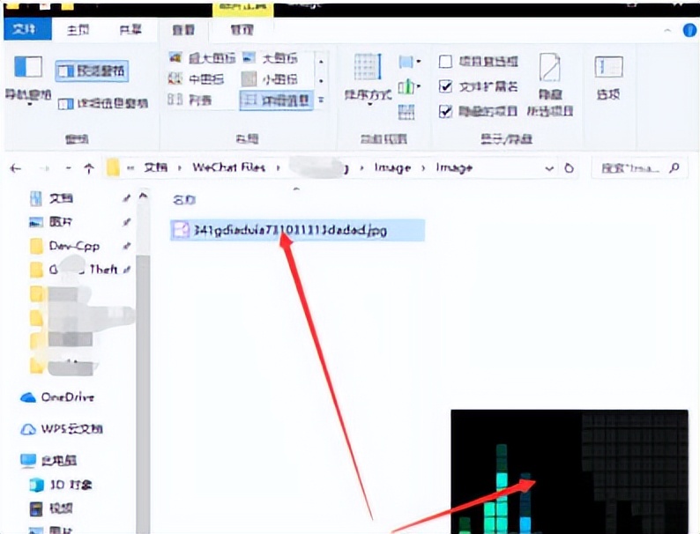The height and width of the screenshot is (534, 700).
Task: Click the search magnifier icon
Action: coord(674,167)
